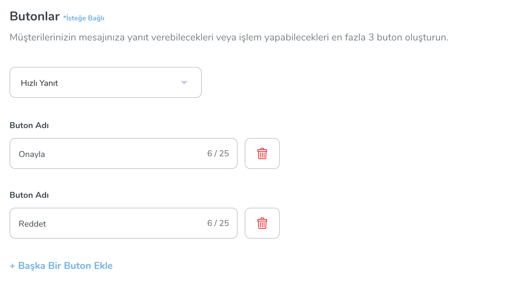Click the plus sign before Başka Bir Buton Ekle
This screenshot has width=528, height=283.
pos(12,266)
